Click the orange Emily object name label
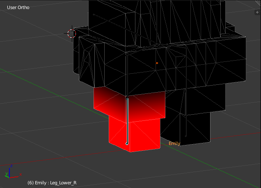The width and height of the screenshot is (261, 188). 174,143
